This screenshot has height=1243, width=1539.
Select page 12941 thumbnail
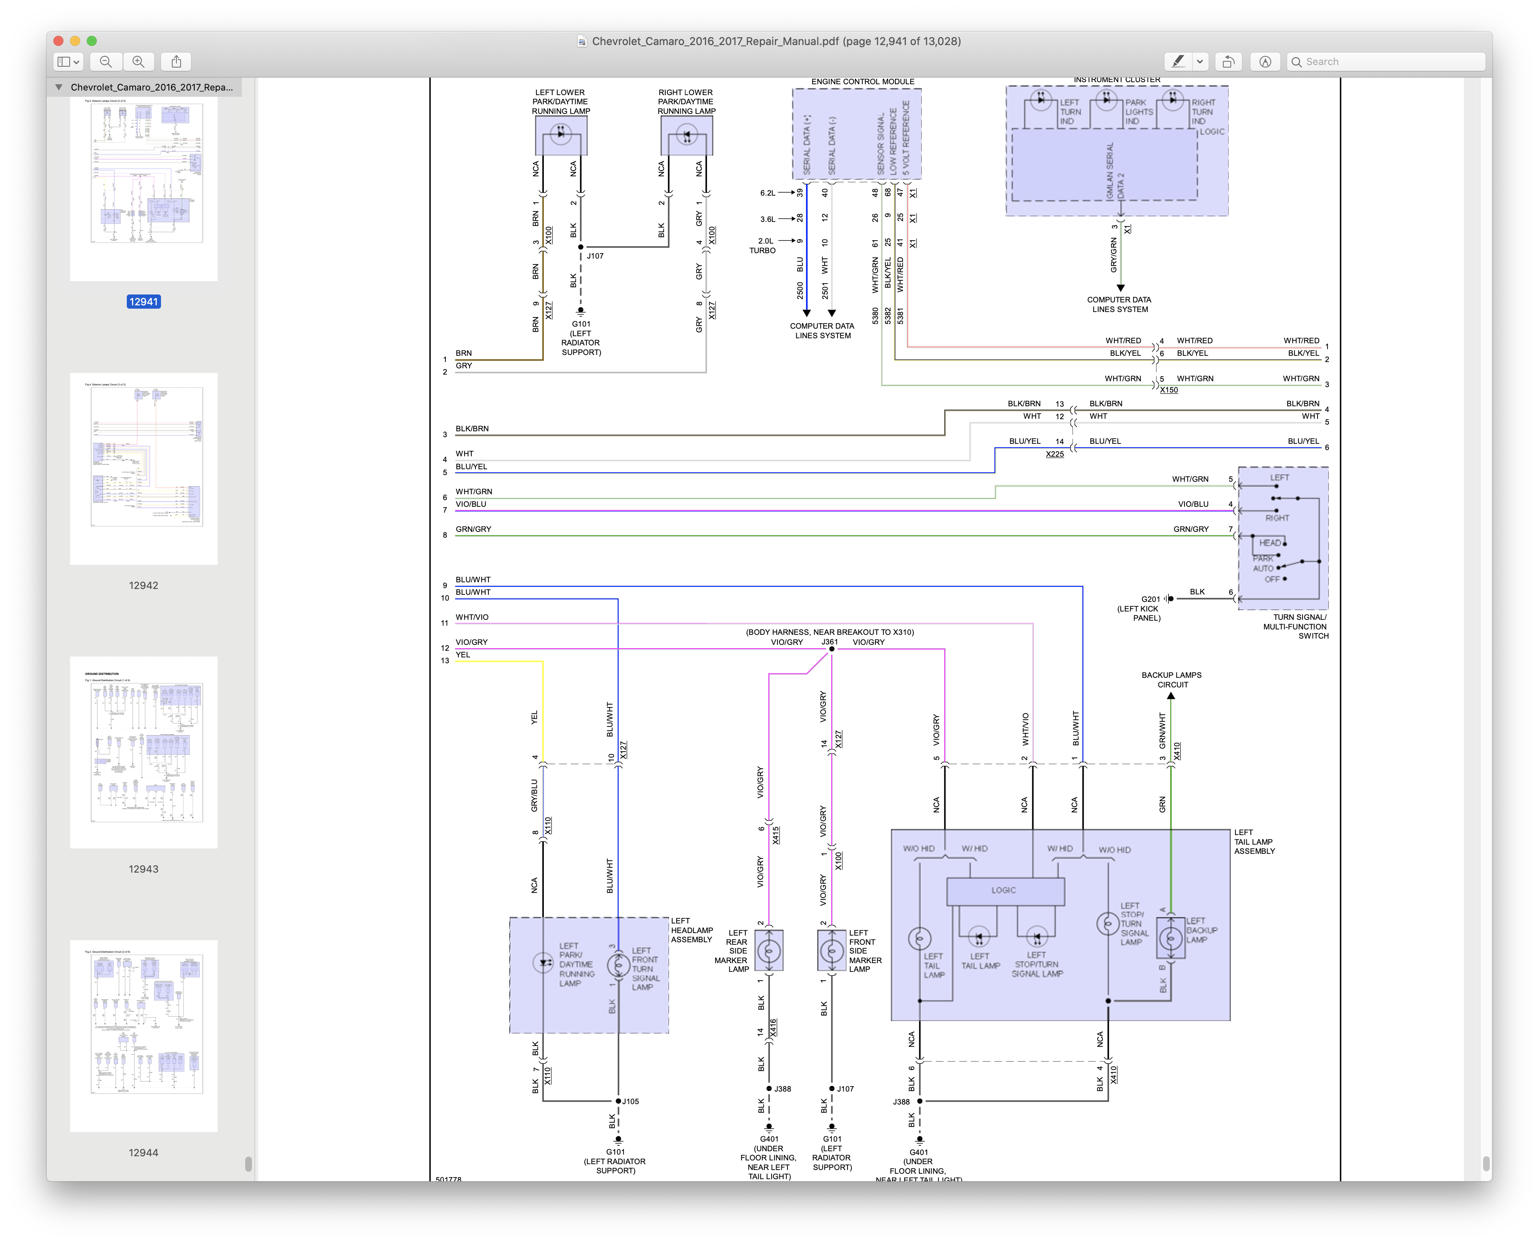coord(144,189)
